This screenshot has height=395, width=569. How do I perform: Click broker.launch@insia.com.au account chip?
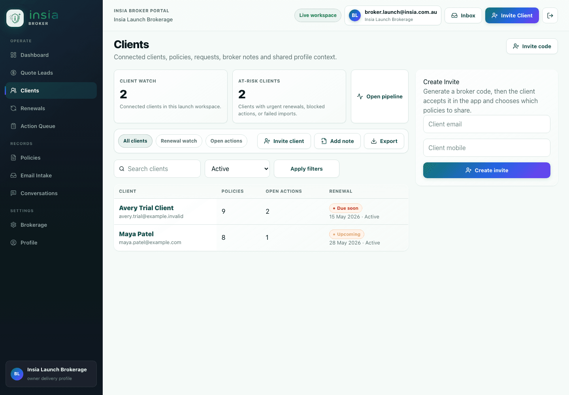pos(393,15)
